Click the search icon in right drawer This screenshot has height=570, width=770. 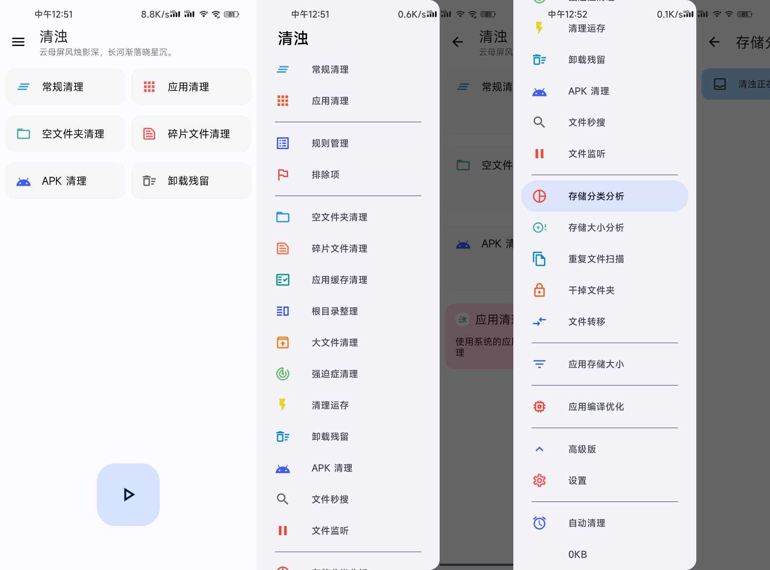coord(539,123)
